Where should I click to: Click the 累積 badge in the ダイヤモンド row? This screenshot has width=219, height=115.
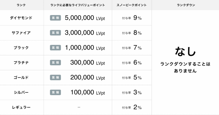[55, 18]
